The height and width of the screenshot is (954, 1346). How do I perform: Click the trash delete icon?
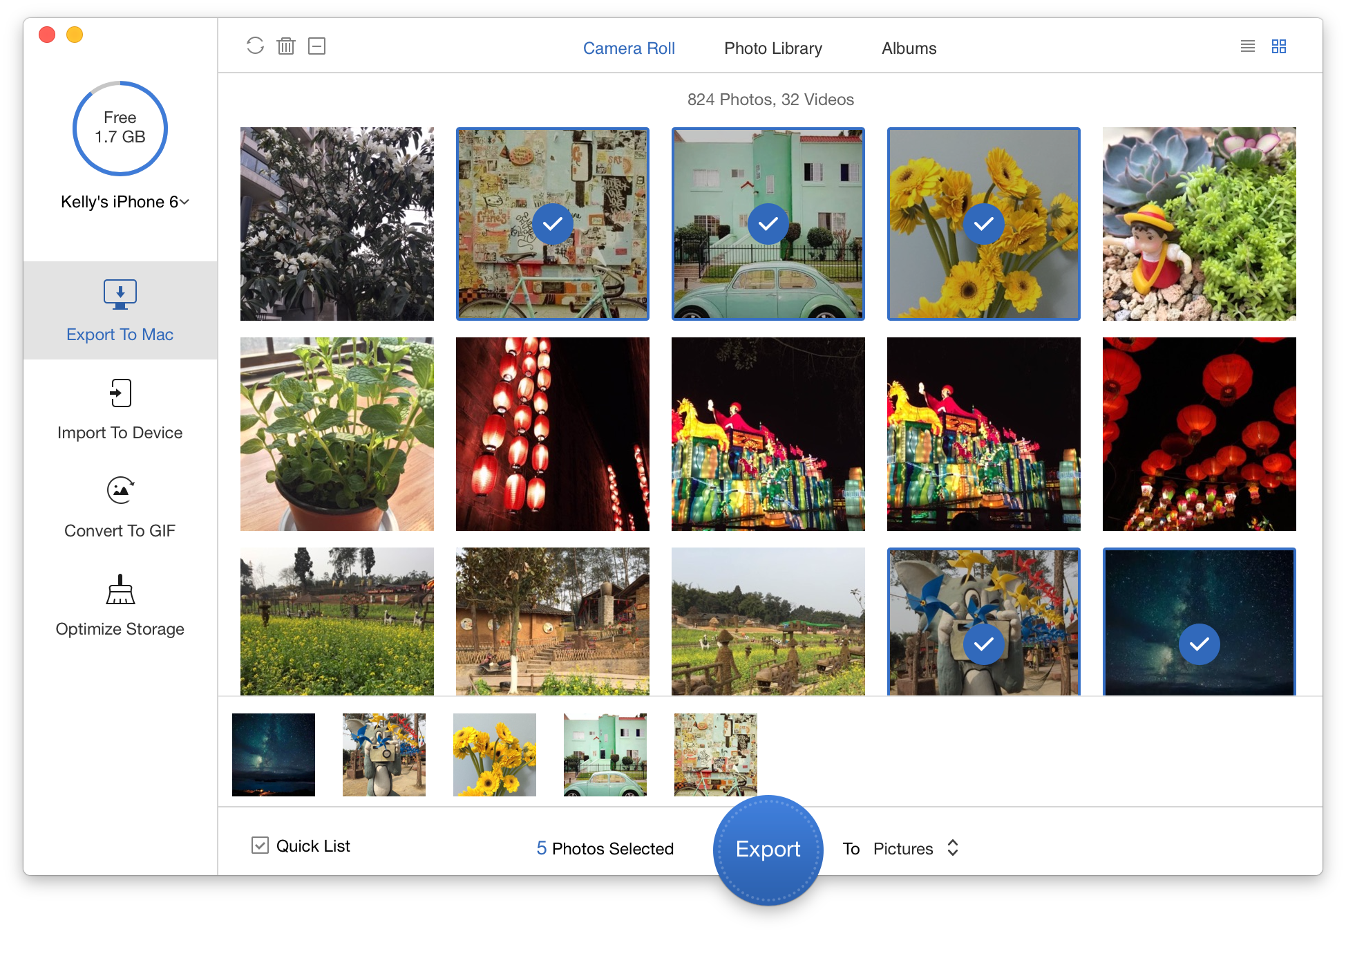(x=285, y=46)
